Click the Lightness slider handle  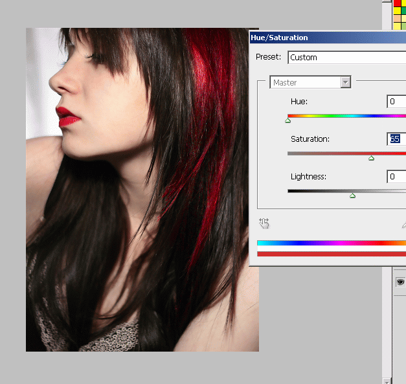point(352,195)
